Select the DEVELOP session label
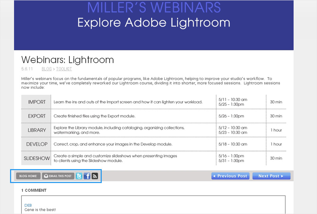 (x=36, y=144)
